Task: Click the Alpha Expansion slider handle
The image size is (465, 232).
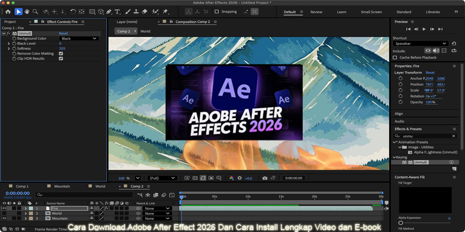Action: click(401, 223)
